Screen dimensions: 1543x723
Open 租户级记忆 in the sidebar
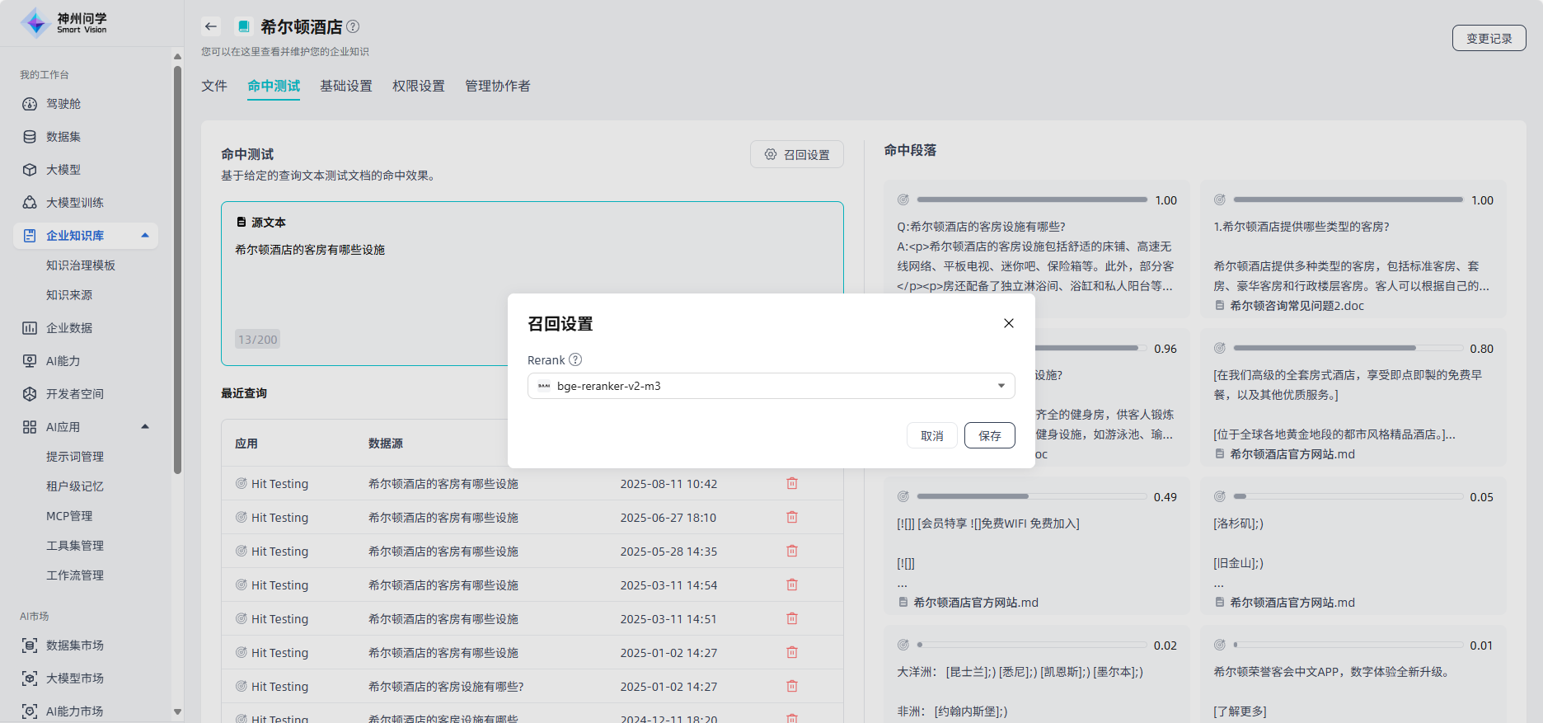coord(75,486)
